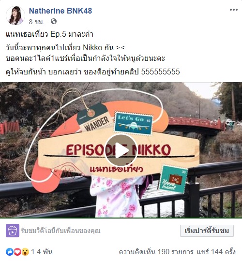The height and width of the screenshot is (261, 242).
Task: Click the watch party popcorn icon
Action: pyautogui.click(x=13, y=231)
